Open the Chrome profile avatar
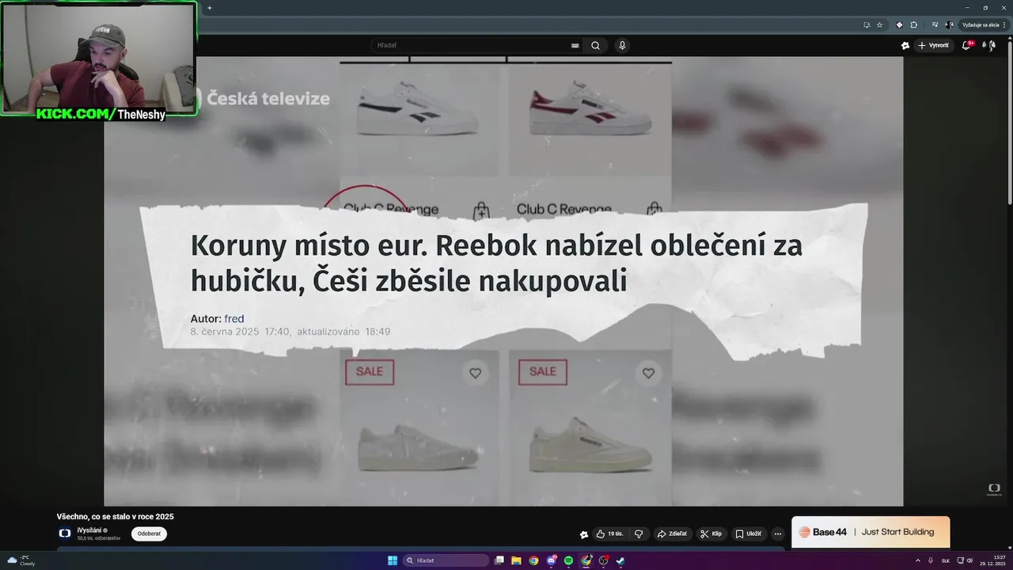The height and width of the screenshot is (570, 1013). tap(949, 25)
